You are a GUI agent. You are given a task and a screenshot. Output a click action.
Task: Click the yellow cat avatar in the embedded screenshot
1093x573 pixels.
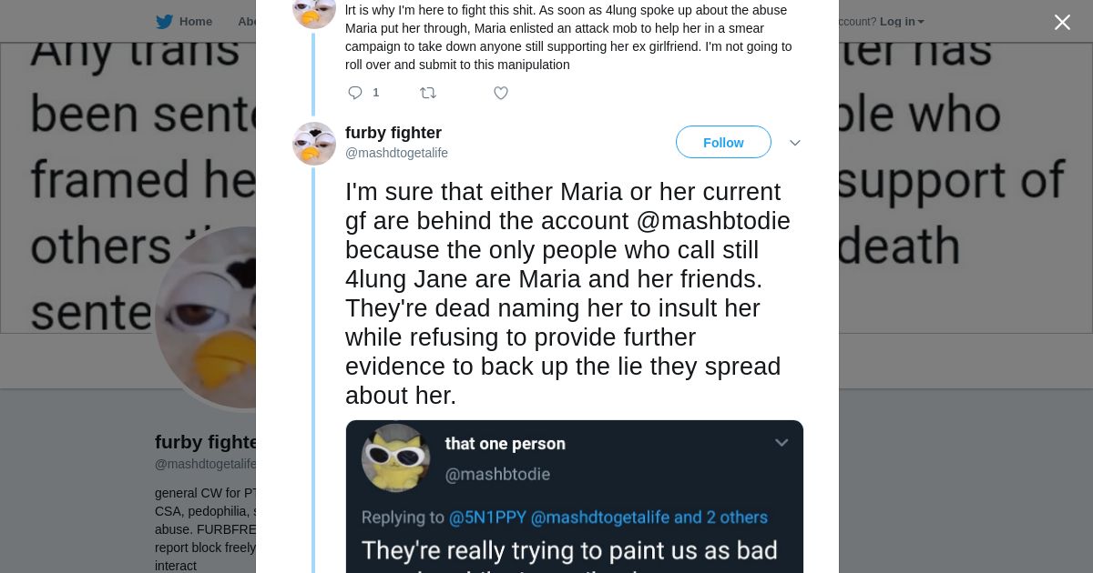click(395, 457)
